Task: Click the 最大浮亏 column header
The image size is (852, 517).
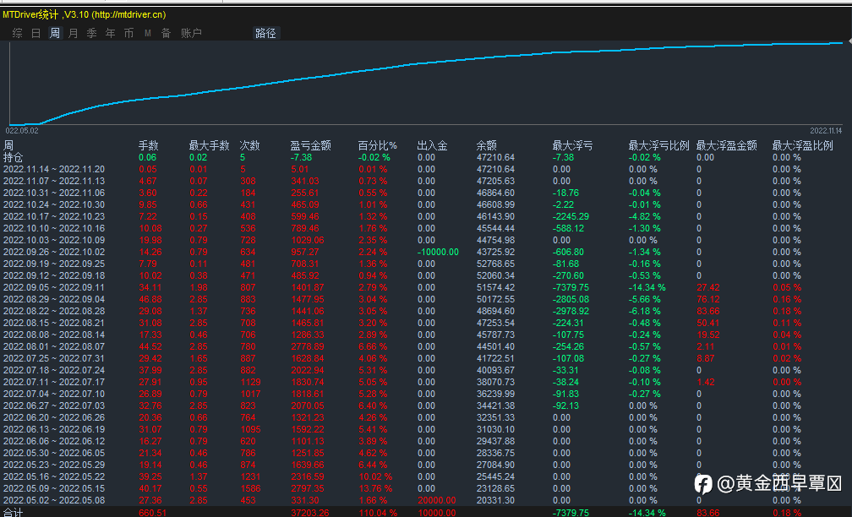Action: pyautogui.click(x=572, y=145)
